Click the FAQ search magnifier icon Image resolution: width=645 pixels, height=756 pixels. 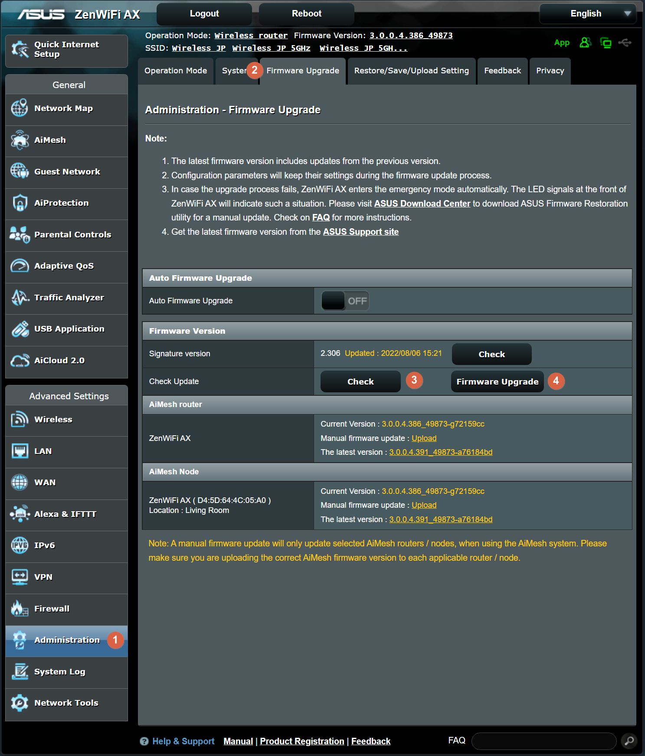tap(629, 741)
